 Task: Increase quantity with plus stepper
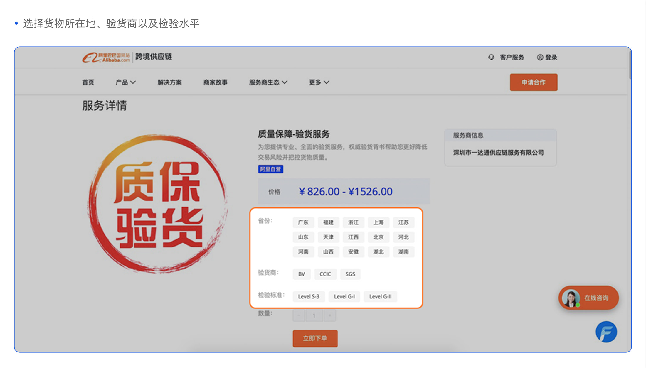[330, 315]
